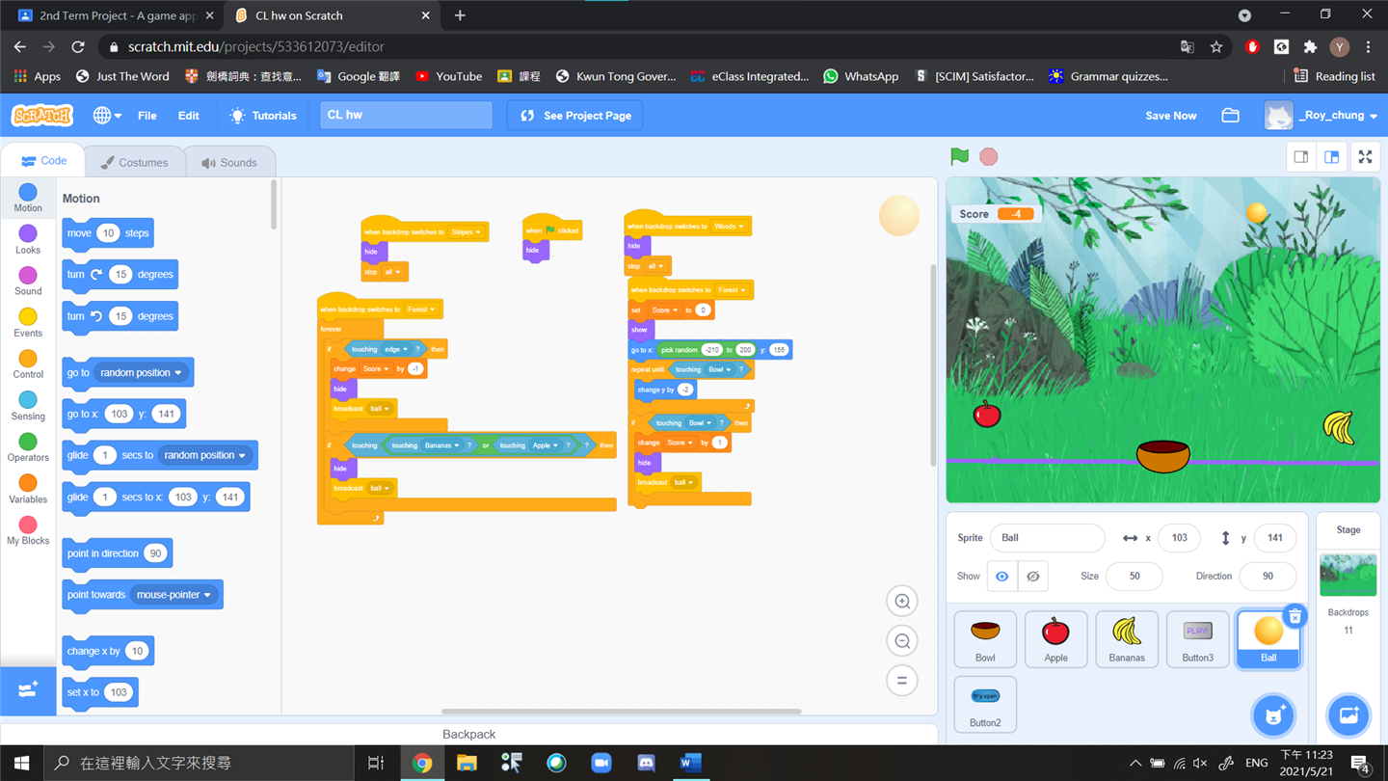
Task: Open the language globe dropdown
Action: coord(106,116)
